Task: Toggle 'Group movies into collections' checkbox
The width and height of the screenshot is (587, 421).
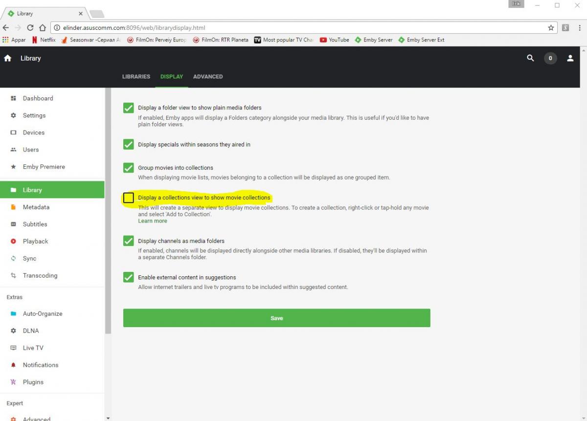Action: tap(129, 168)
